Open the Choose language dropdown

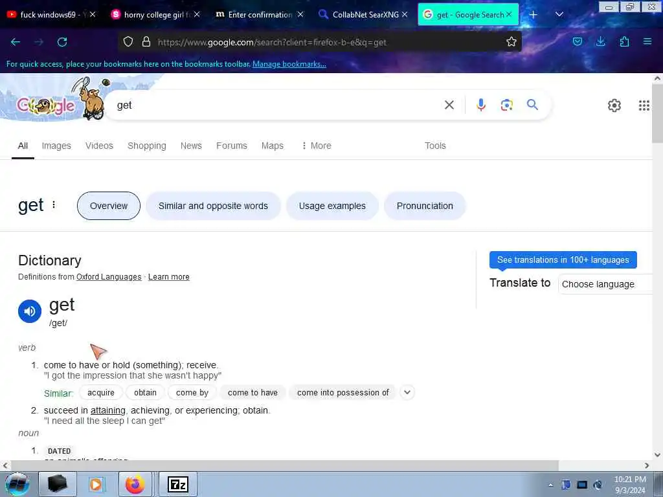pyautogui.click(x=605, y=284)
